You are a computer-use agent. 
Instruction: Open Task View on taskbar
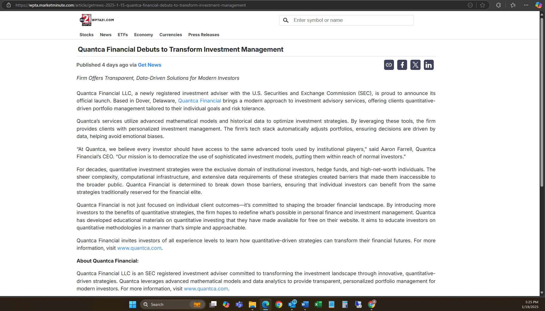[213, 304]
